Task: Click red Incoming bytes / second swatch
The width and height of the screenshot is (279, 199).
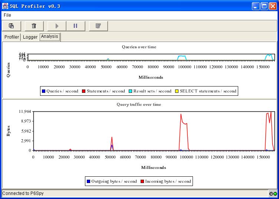Action: pyautogui.click(x=142, y=182)
